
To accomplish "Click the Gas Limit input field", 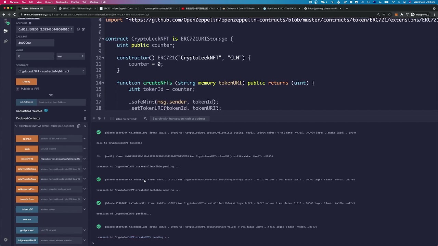I will [35, 43].
